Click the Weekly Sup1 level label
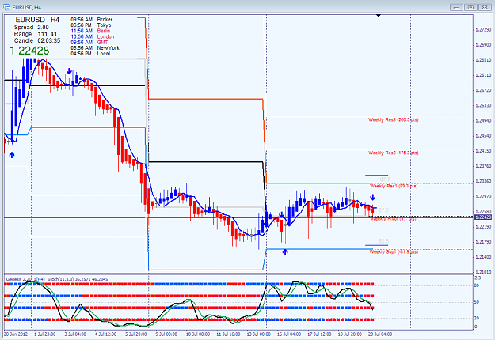Screen dimensions: 495x340 (394, 251)
